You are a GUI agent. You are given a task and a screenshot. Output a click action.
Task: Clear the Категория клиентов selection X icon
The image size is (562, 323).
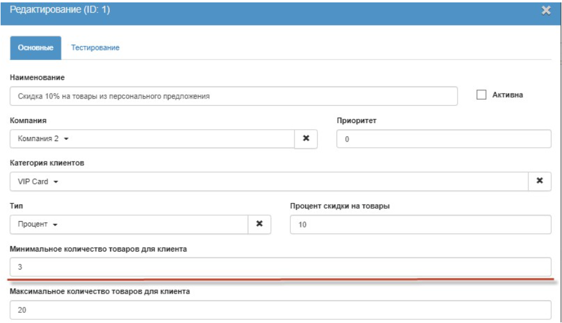click(539, 181)
